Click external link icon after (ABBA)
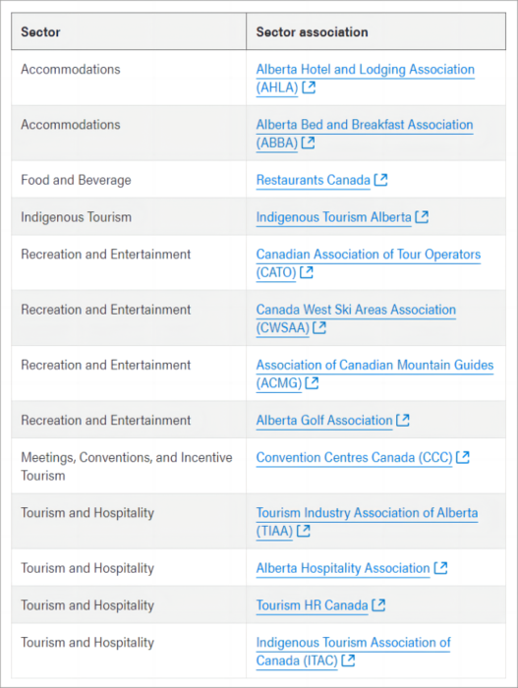Image resolution: width=518 pixels, height=688 pixels. (x=308, y=143)
